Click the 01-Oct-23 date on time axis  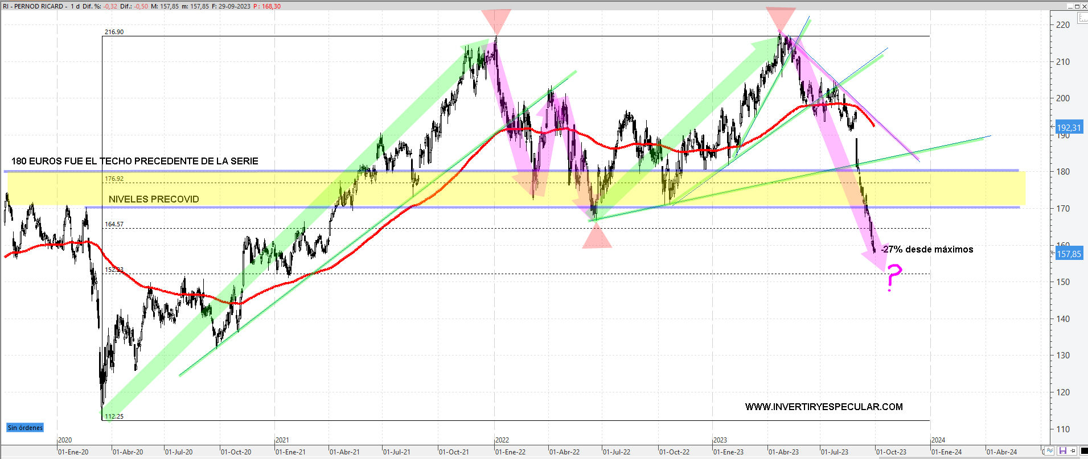point(891,452)
